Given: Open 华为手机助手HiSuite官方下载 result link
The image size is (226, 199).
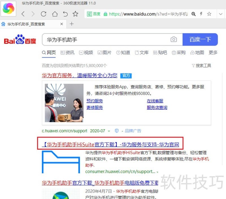Looking at the screenshot, I should coord(110,145).
